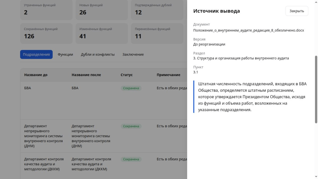318x179 pixels.
Task: Click the Статус column header
Action: click(126, 75)
